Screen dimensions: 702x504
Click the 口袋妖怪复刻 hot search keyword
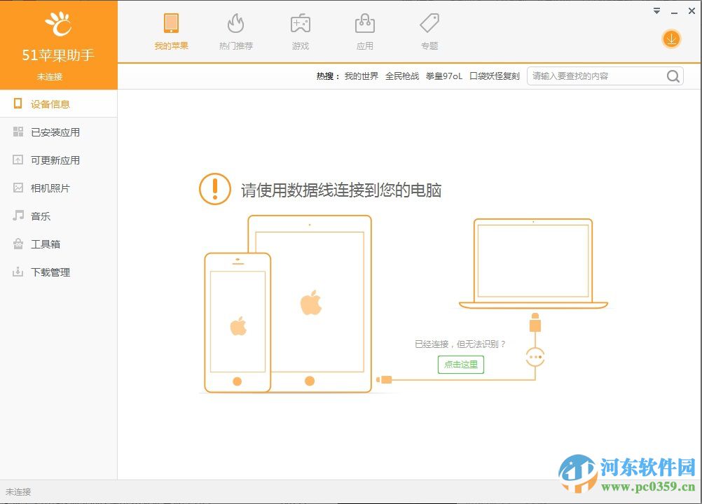[x=495, y=76]
